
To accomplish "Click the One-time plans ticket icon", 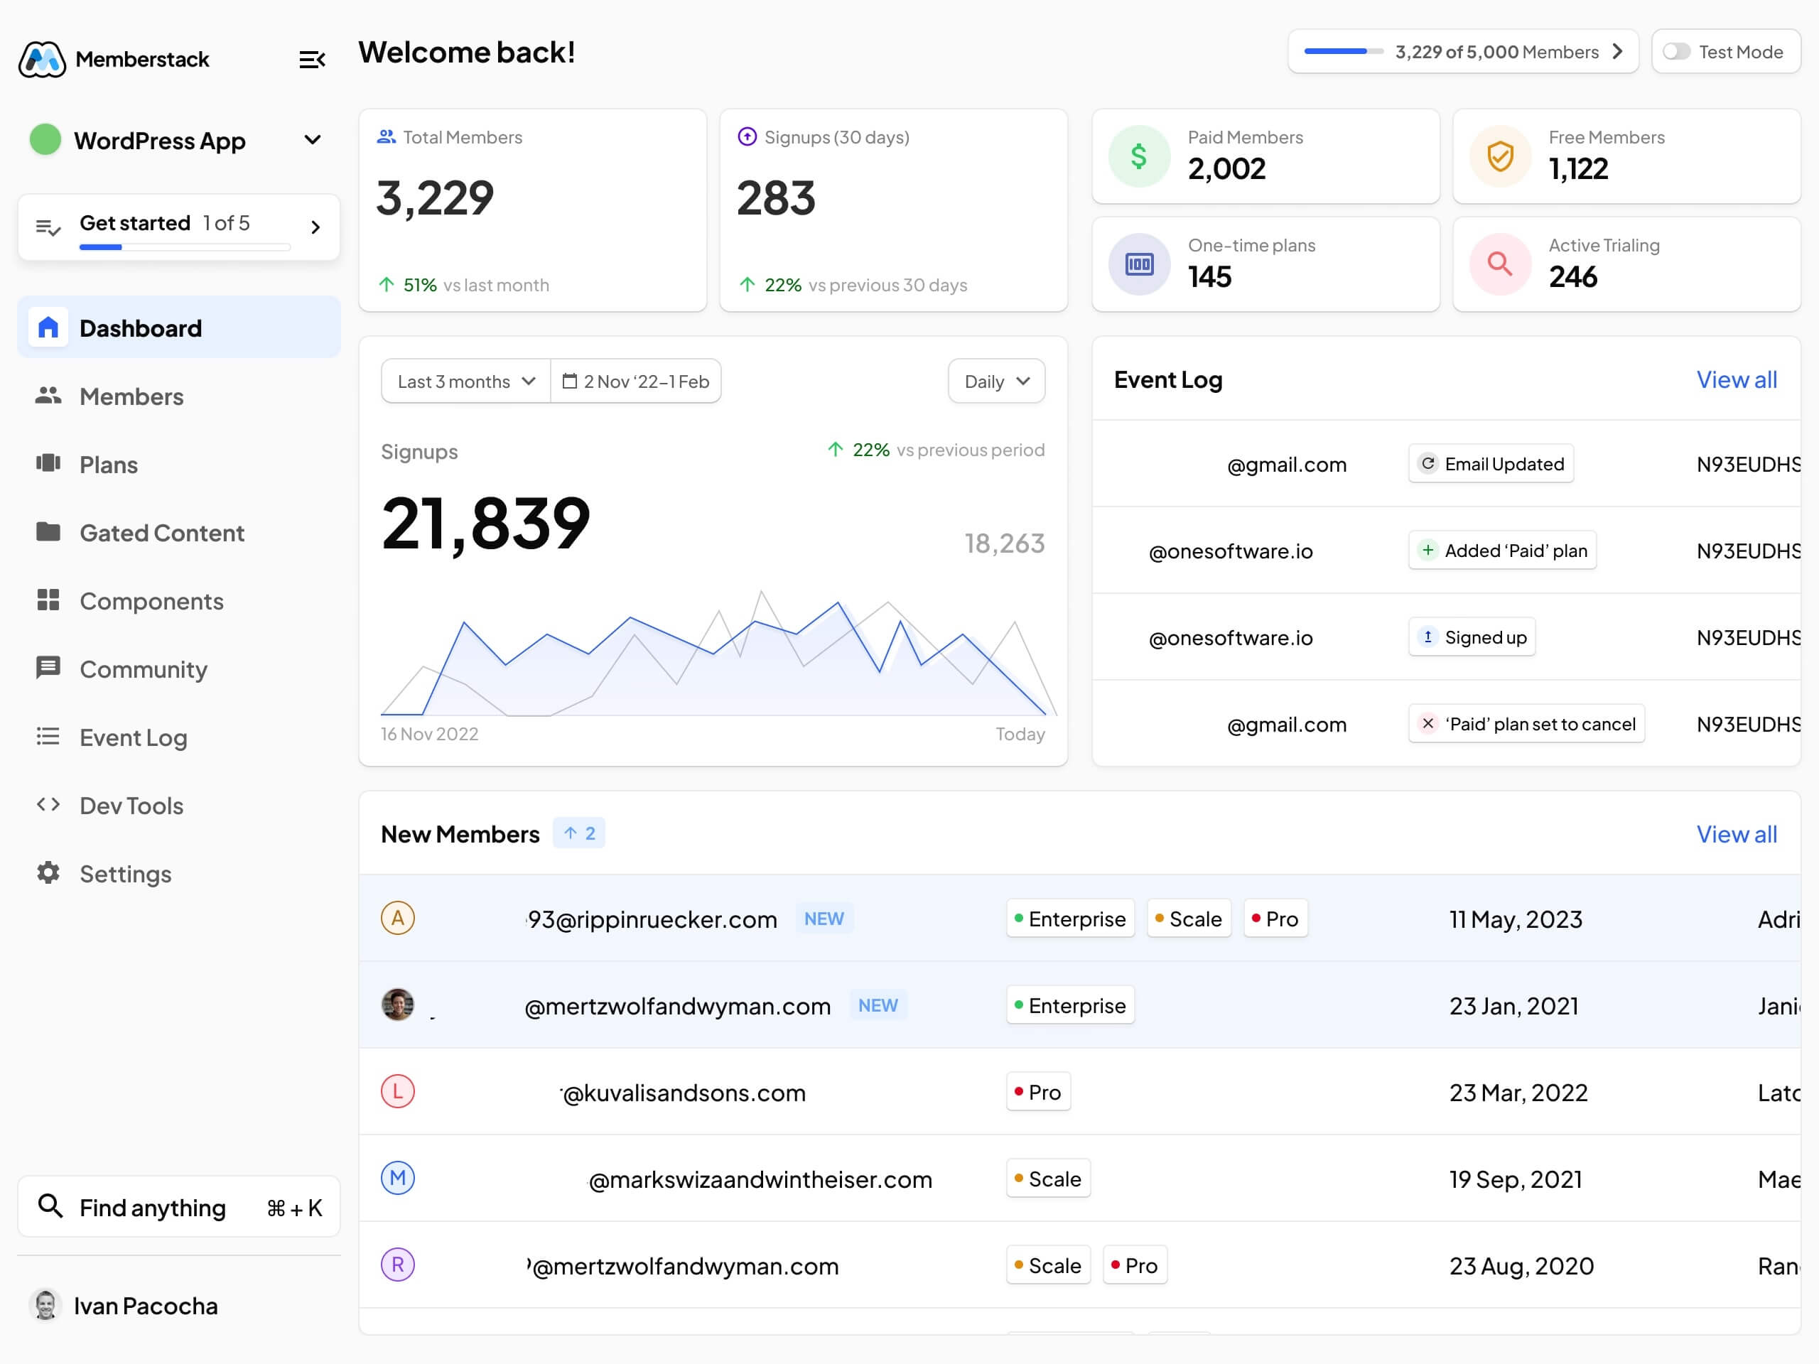I will point(1139,264).
